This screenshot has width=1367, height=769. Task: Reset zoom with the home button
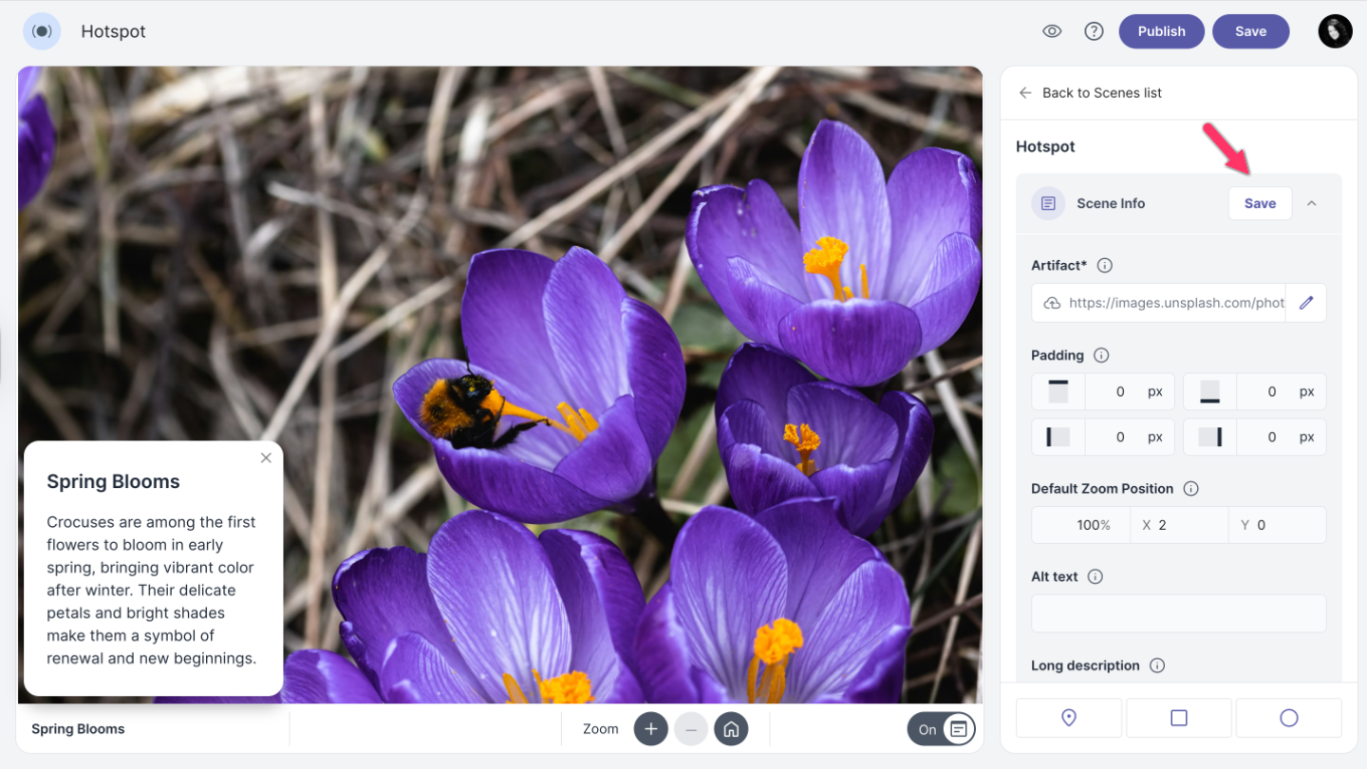[x=731, y=729]
